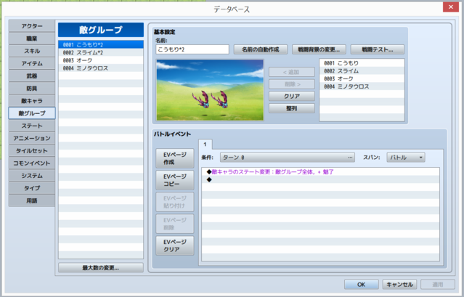Screen dimensions: 464x297
Task: Select troop 0002 スライム*2
Action: pyautogui.click(x=101, y=52)
